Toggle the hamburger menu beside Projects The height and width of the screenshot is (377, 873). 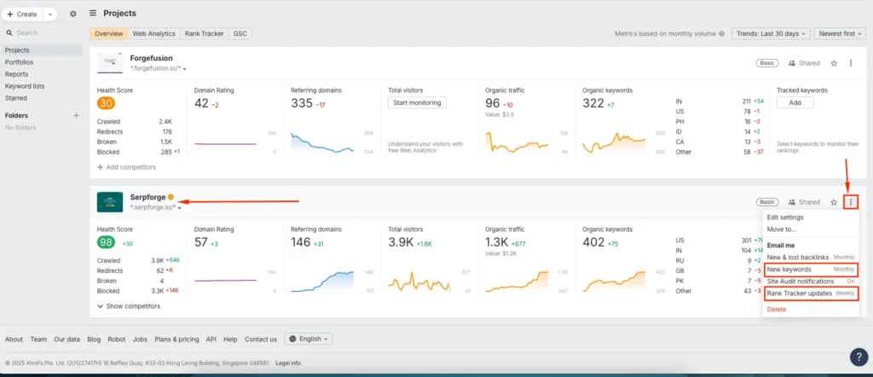pos(93,14)
